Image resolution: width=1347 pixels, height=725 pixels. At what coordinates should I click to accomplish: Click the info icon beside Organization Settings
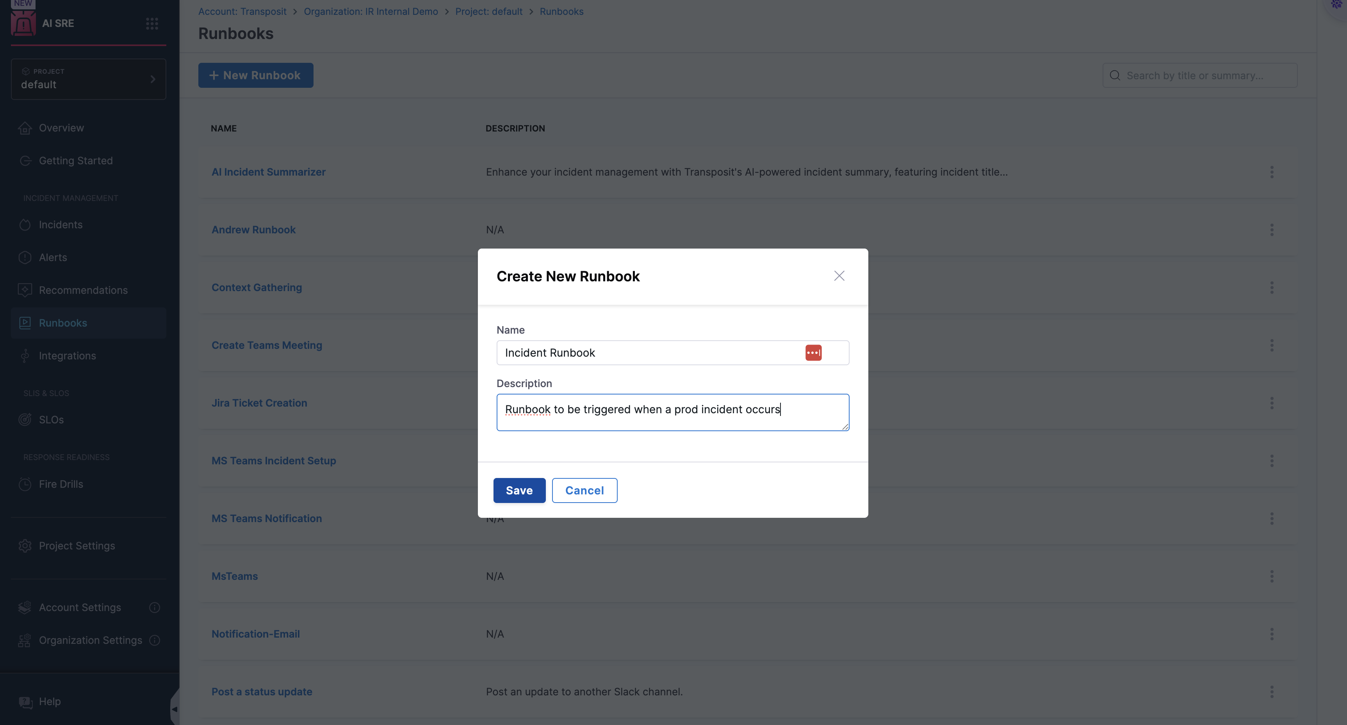coord(155,640)
